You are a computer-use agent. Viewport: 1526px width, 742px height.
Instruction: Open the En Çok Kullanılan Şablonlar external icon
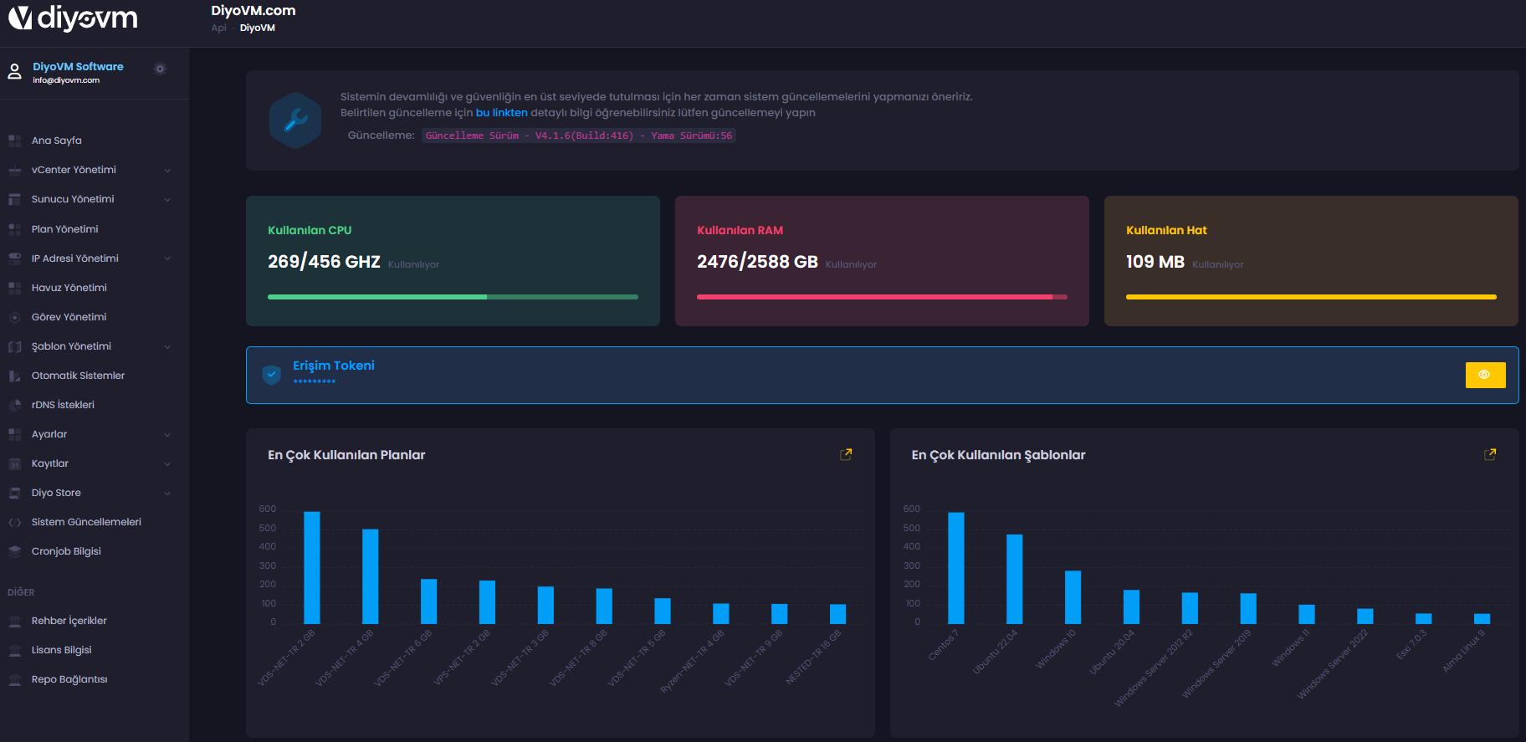1490,454
